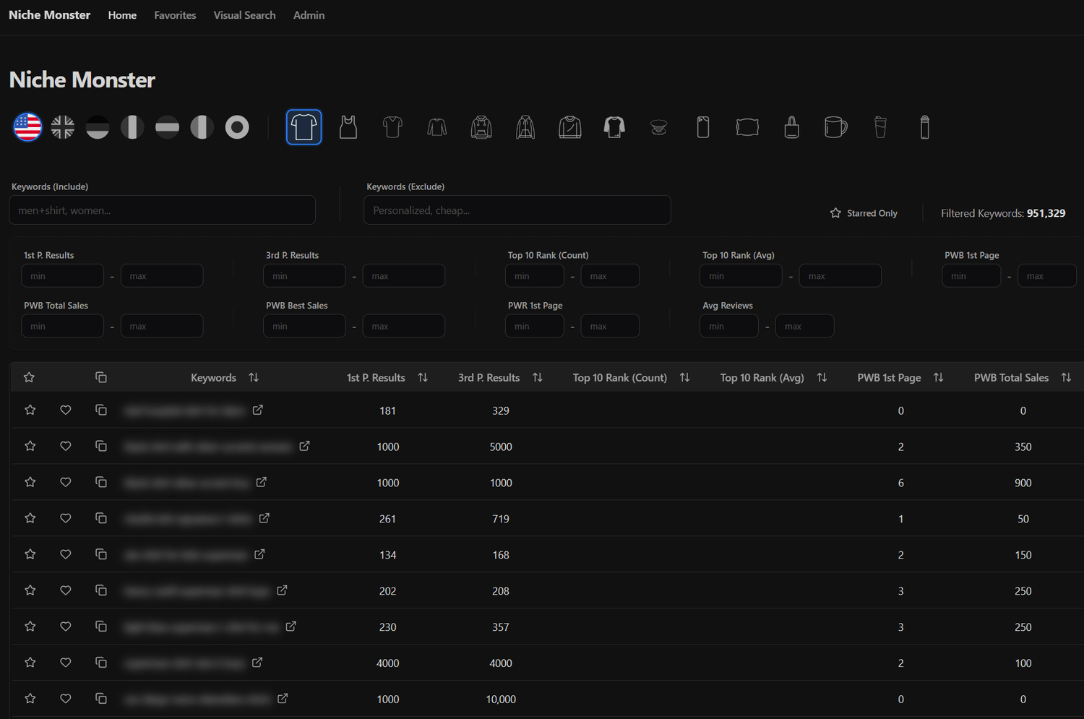
Task: Go to the Home nav item
Action: pos(122,15)
